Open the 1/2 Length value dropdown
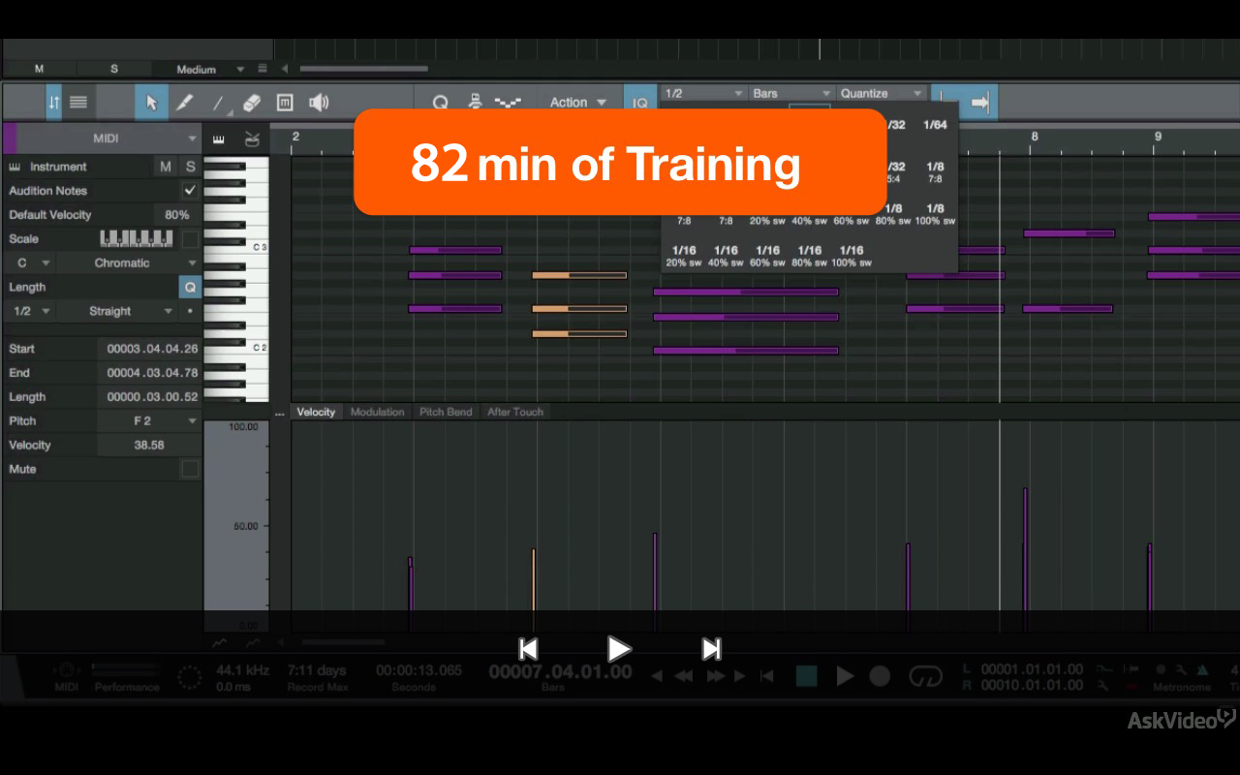The height and width of the screenshot is (775, 1240). [x=33, y=311]
